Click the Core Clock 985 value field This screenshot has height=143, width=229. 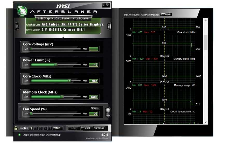click(94, 81)
